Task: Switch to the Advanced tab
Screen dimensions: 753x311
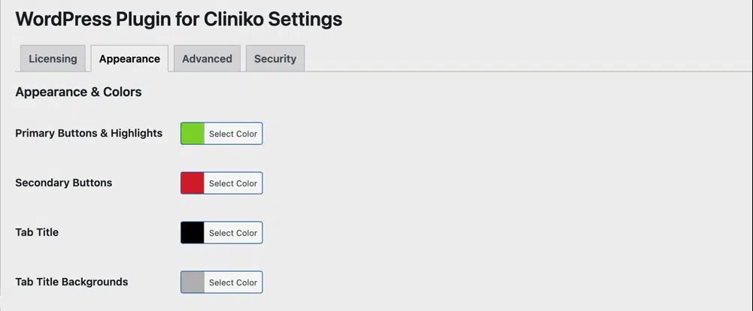Action: (207, 59)
